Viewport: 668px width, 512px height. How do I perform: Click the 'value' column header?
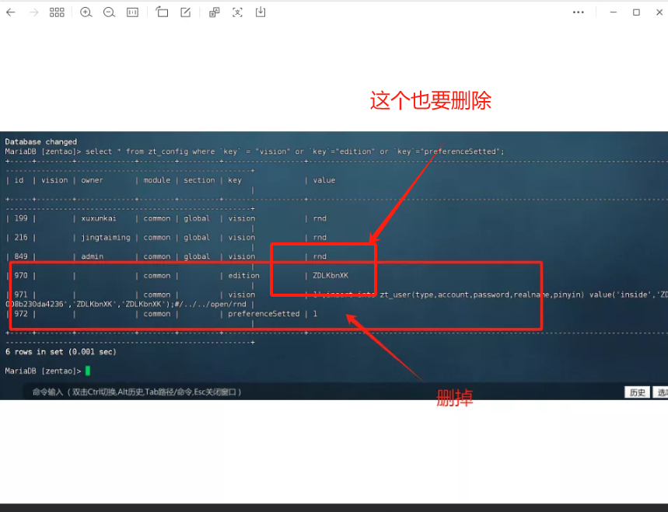(x=324, y=180)
